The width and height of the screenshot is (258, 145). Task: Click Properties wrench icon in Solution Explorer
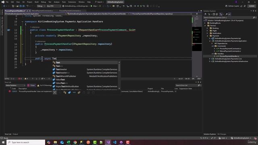tap(227, 14)
